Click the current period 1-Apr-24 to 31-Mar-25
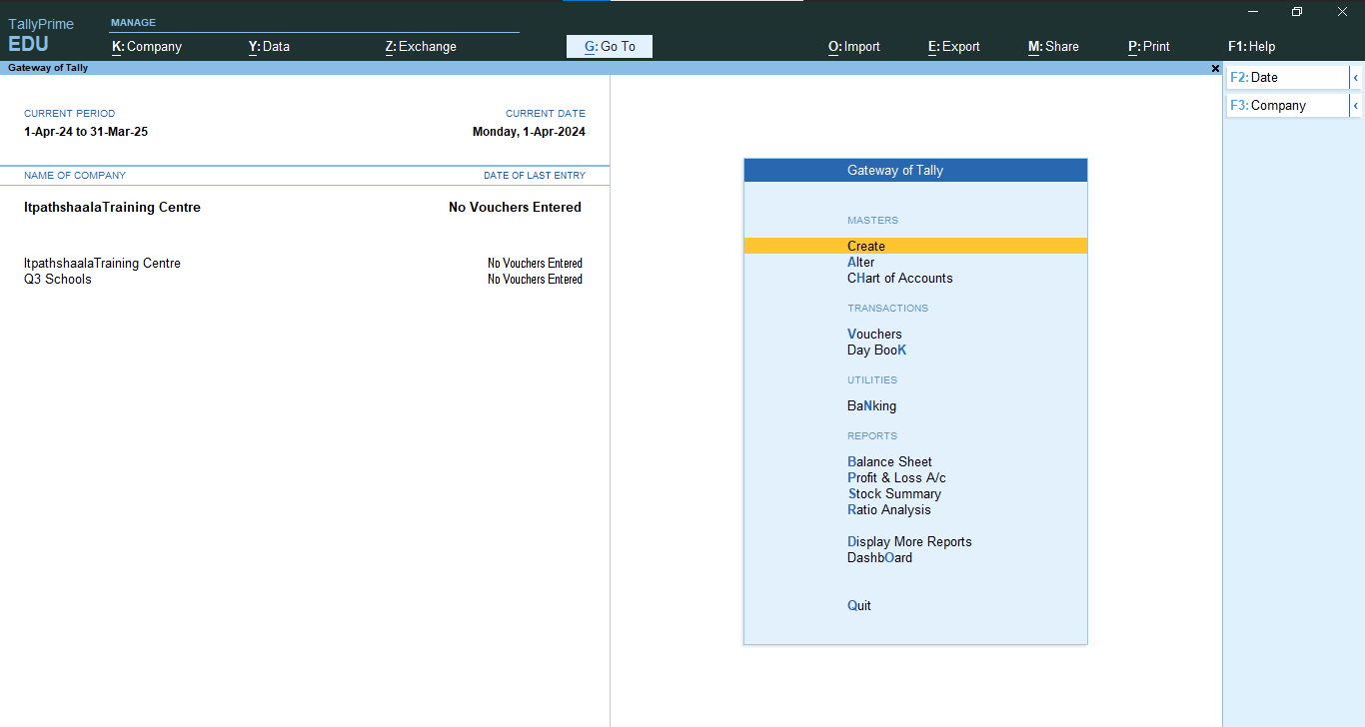This screenshot has height=727, width=1365. tap(86, 131)
